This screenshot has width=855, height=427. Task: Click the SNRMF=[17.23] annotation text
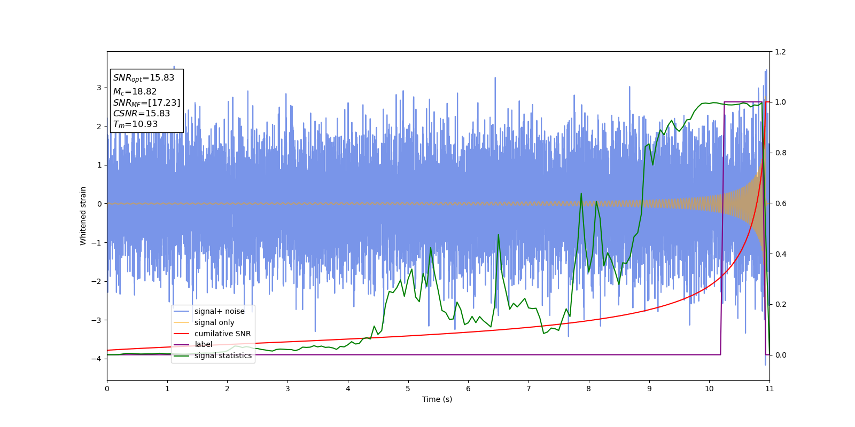[x=146, y=102]
